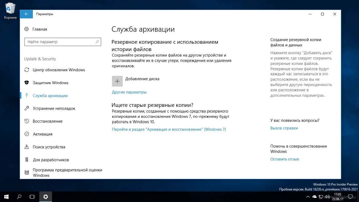Click the network tray icon
The height and width of the screenshot is (202, 359).
click(321, 197)
